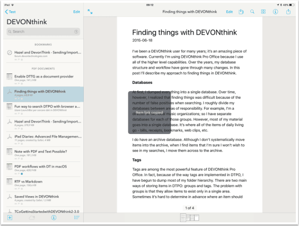The width and height of the screenshot is (299, 226).
Task: Show the page thumbnails grid view
Action: [263, 12]
